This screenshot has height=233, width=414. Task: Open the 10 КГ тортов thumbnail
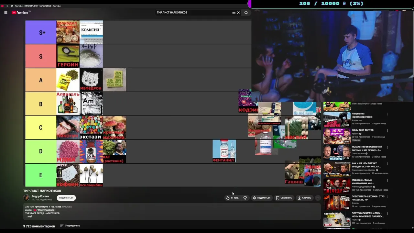[337, 136]
